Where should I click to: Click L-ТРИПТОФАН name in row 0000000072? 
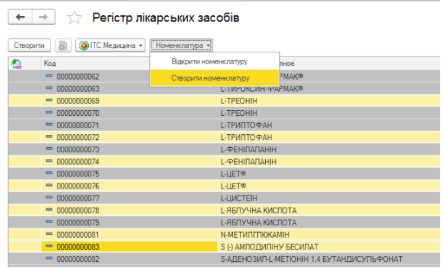[246, 137]
